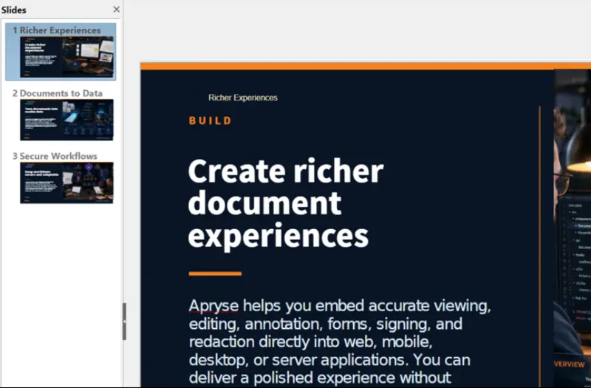The height and width of the screenshot is (388, 591).
Task: Click the body paragraph about embedding viewing
Action: (340, 342)
